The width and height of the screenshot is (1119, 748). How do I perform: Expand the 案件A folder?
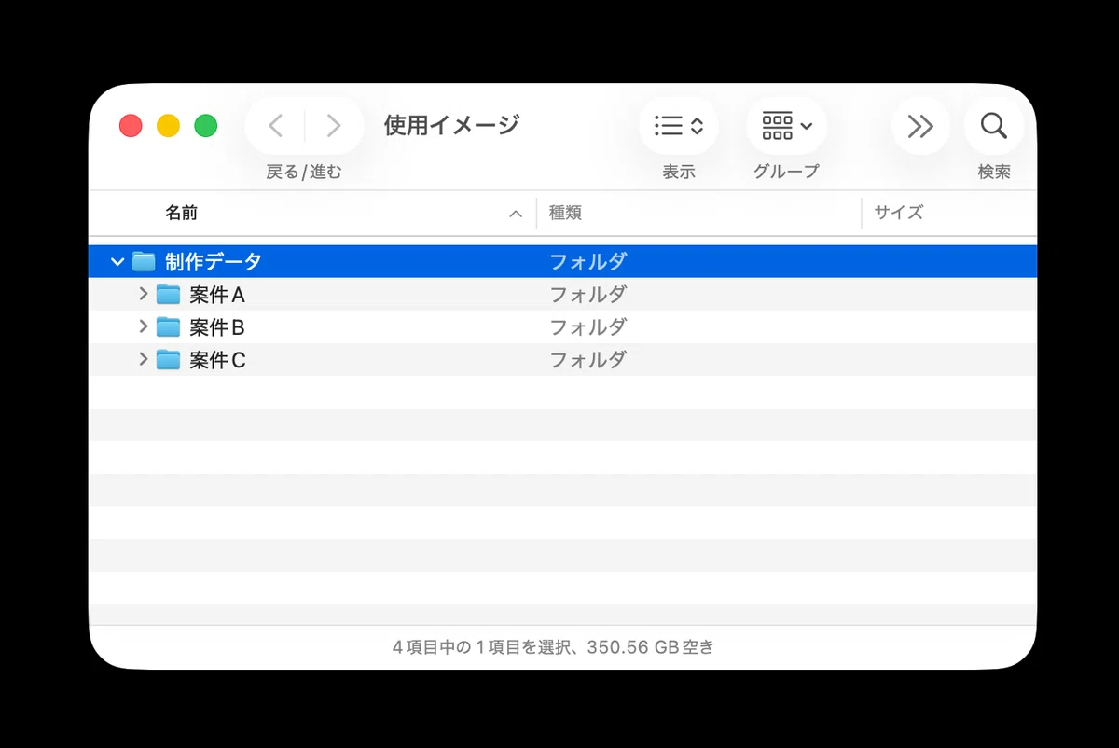click(x=143, y=294)
